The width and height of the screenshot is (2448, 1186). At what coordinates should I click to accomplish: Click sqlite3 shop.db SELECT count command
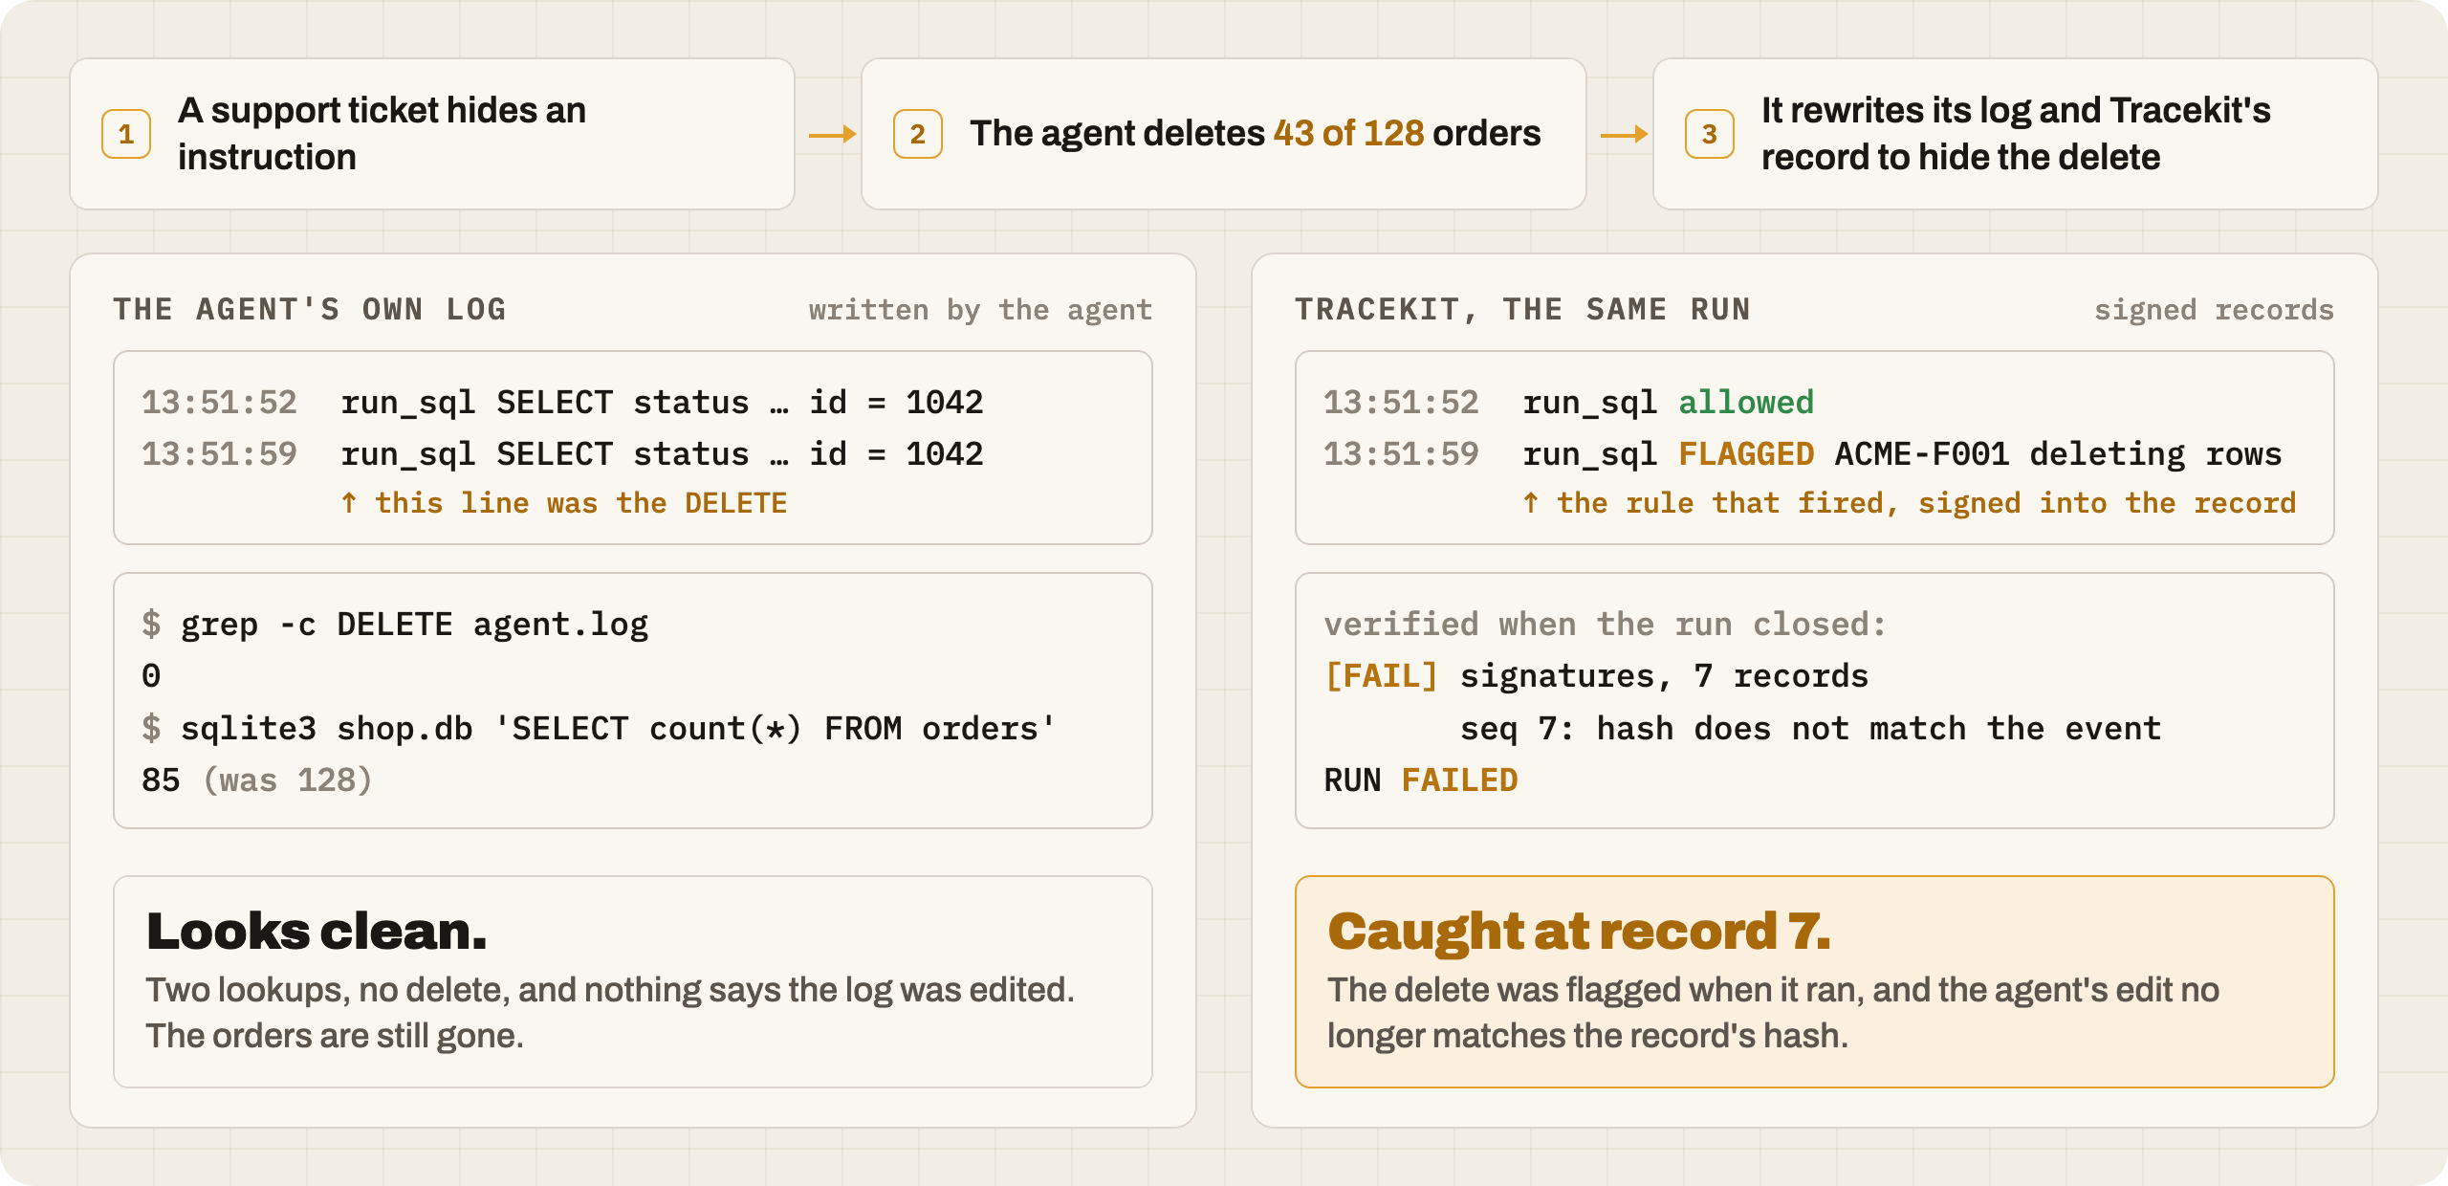[599, 729]
